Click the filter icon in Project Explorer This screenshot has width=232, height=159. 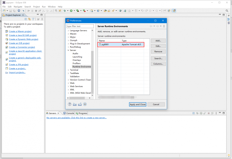click(x=33, y=19)
